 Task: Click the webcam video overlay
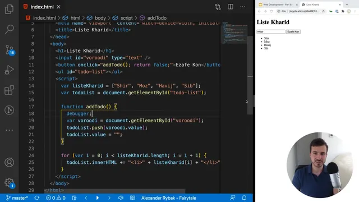(x=320, y=165)
